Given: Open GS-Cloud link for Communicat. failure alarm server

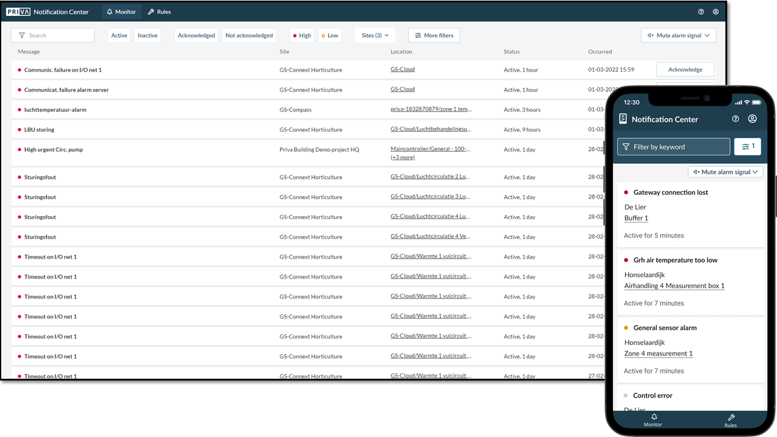Looking at the screenshot, I should click(402, 89).
